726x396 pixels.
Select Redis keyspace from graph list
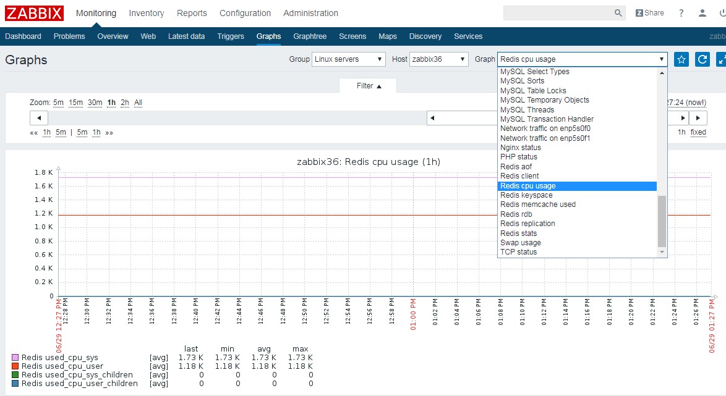pyautogui.click(x=526, y=195)
